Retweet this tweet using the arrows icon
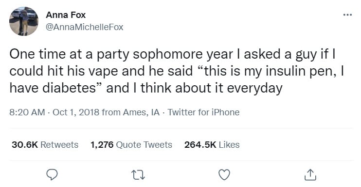This screenshot has width=361, height=187. click(138, 175)
